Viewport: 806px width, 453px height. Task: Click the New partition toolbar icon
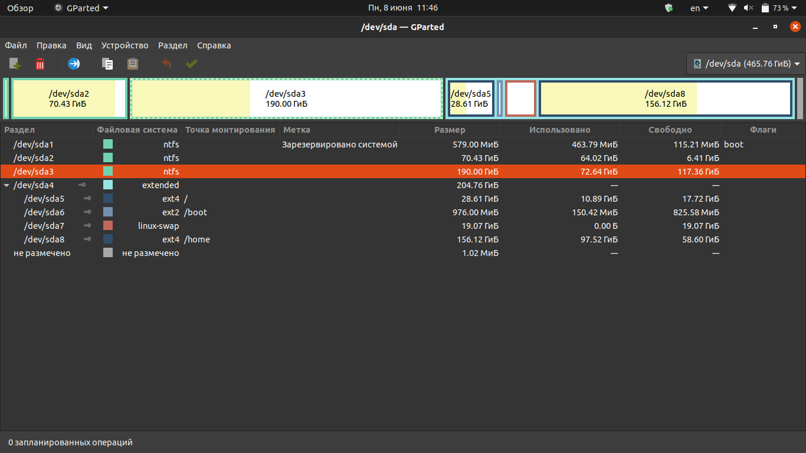15,64
